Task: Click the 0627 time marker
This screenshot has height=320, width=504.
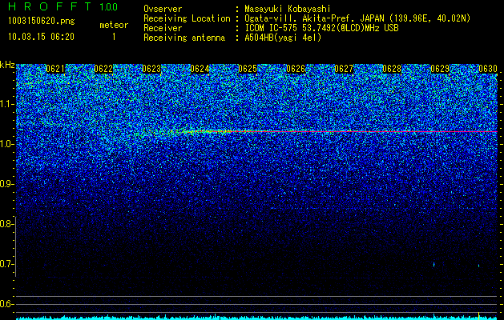Action: pyautogui.click(x=344, y=69)
